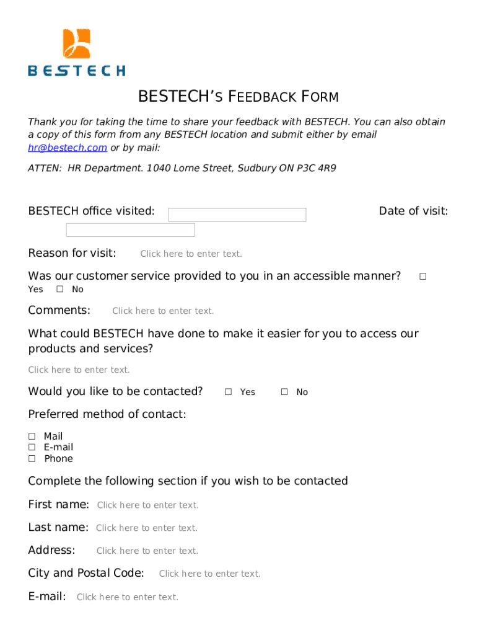477x635 pixels.
Task: Click the Comments text placeholder
Action: [163, 311]
